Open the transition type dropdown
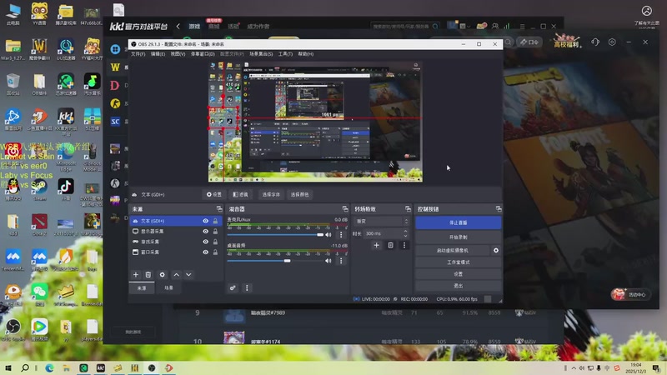 (381, 221)
